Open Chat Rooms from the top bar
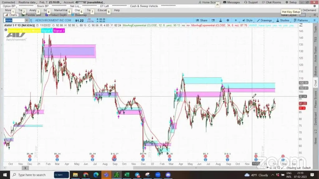Screen dimensions: 319x179 271,2
